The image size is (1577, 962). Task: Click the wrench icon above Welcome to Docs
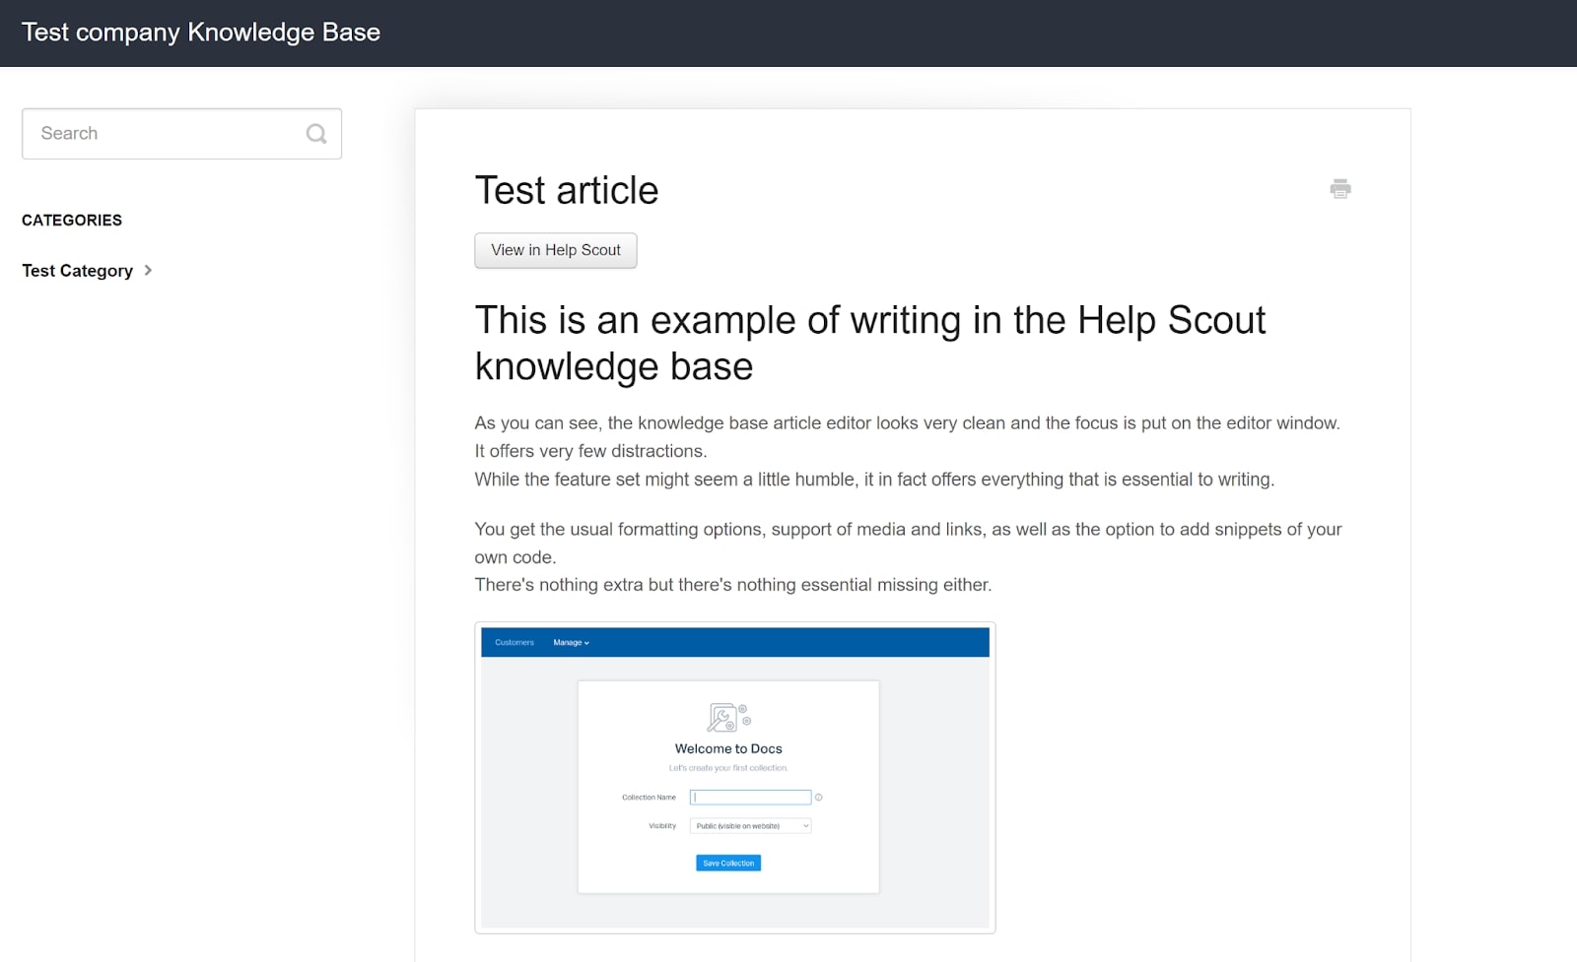720,717
